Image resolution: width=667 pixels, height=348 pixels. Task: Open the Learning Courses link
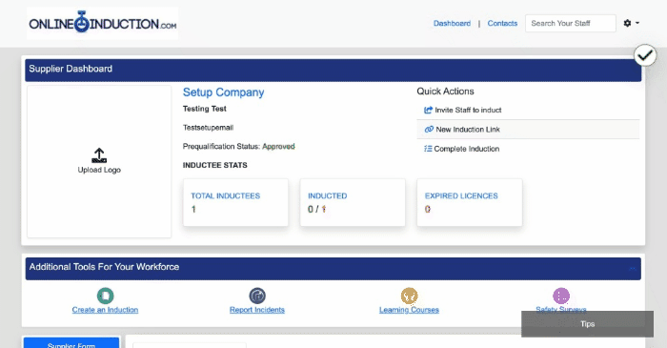[x=409, y=310]
